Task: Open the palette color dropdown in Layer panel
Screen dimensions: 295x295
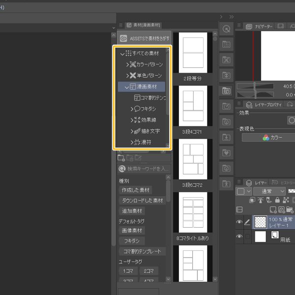Action: click(x=244, y=191)
